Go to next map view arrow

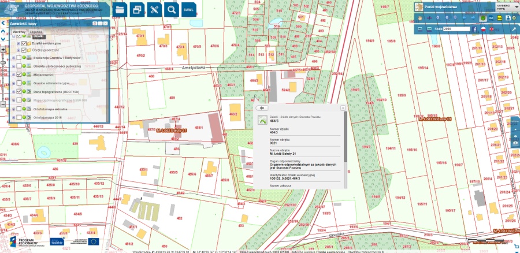point(473,18)
